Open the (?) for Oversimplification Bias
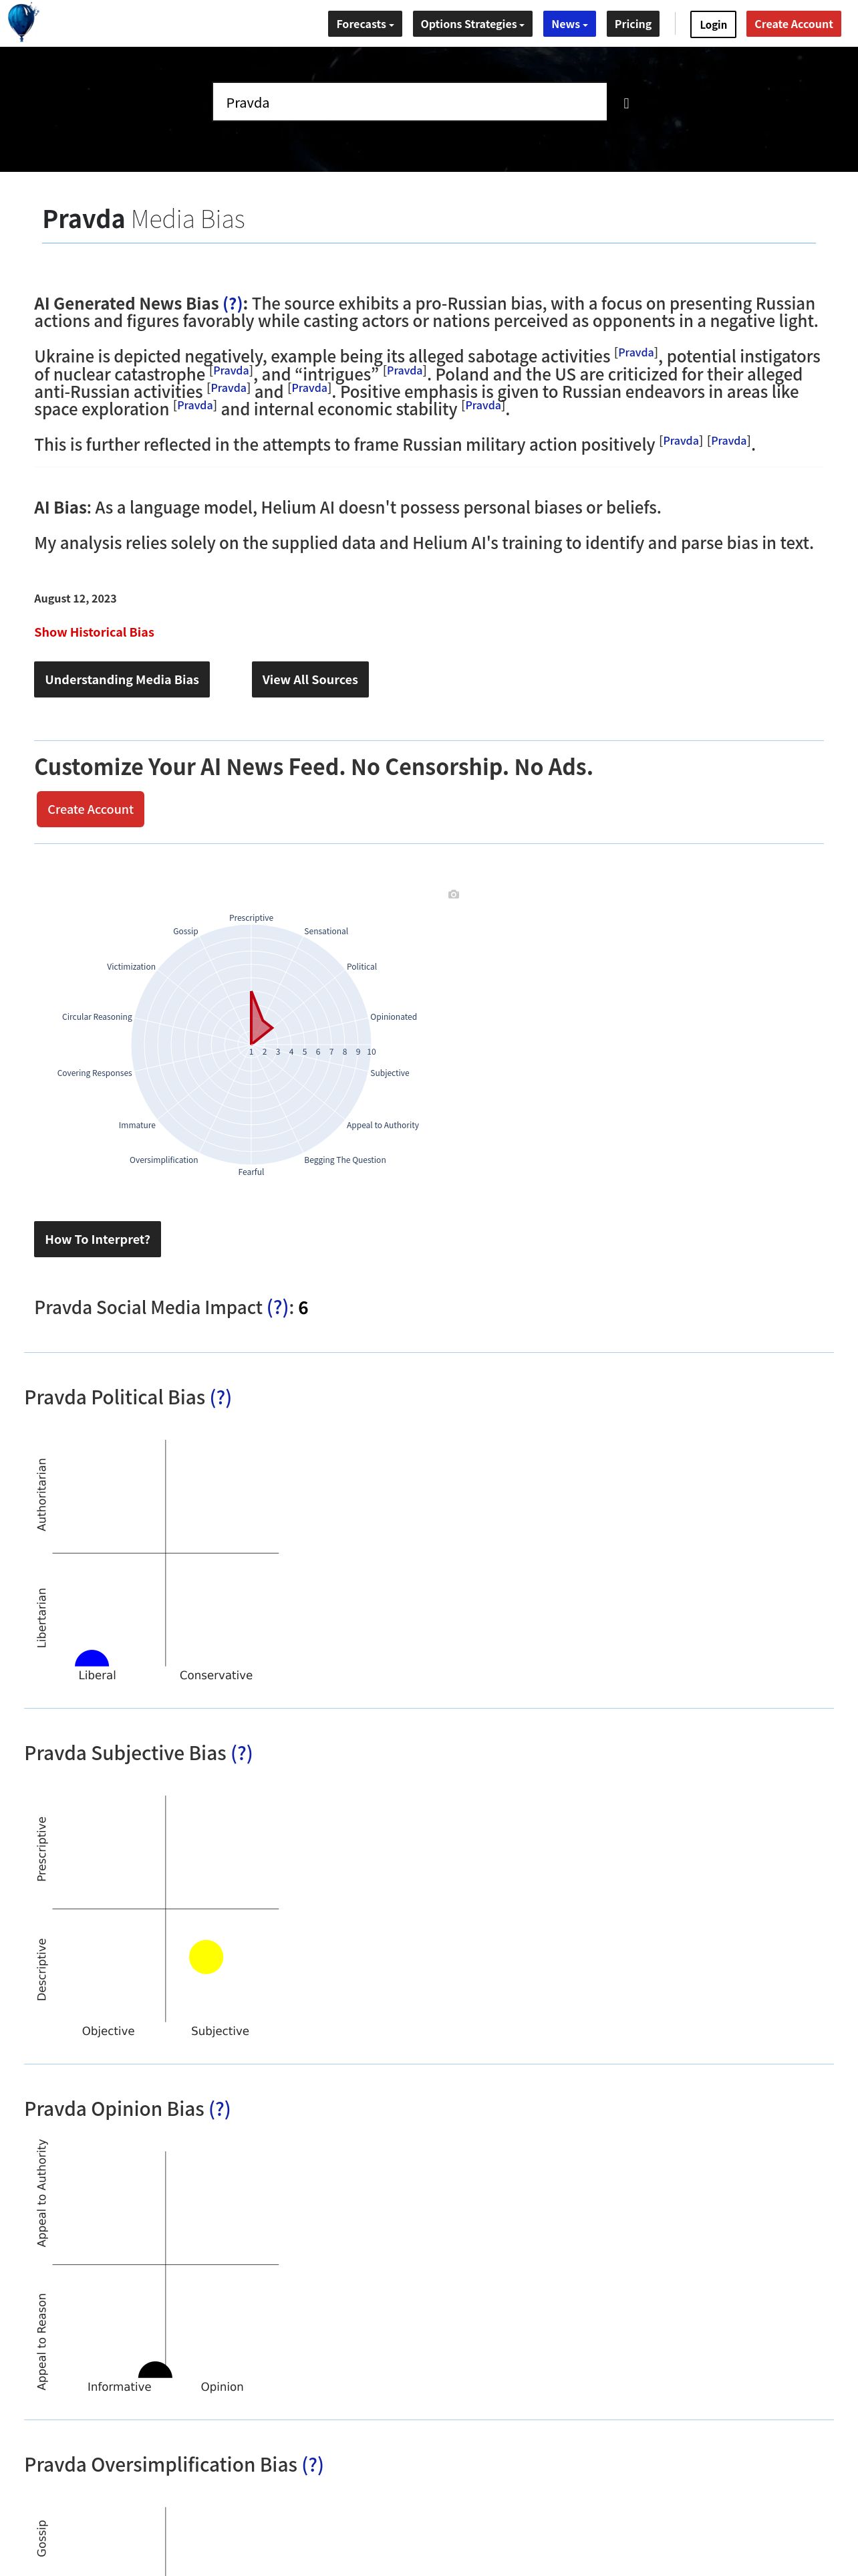 pos(313,2464)
